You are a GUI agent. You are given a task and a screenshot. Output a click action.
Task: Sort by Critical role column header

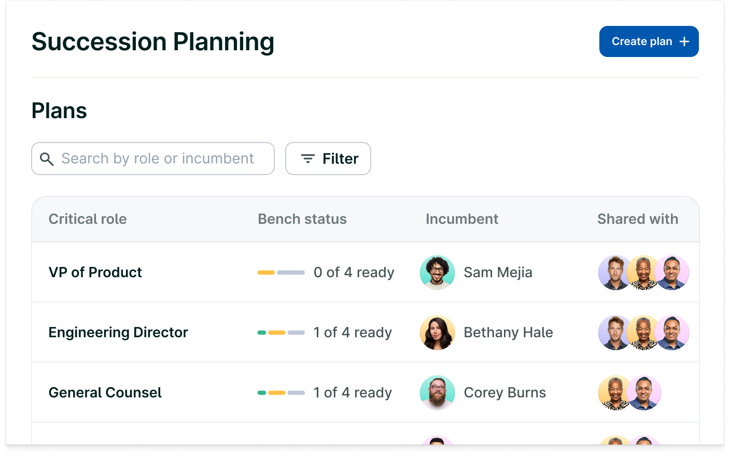(x=88, y=219)
